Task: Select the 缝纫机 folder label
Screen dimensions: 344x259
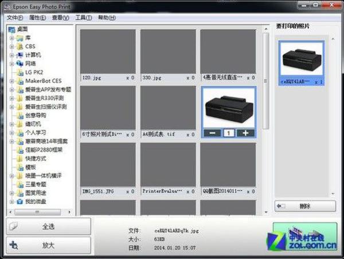Action: [x=33, y=124]
